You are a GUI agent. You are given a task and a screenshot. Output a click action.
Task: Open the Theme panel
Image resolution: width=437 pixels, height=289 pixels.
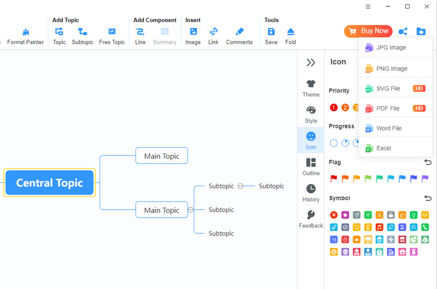[311, 89]
